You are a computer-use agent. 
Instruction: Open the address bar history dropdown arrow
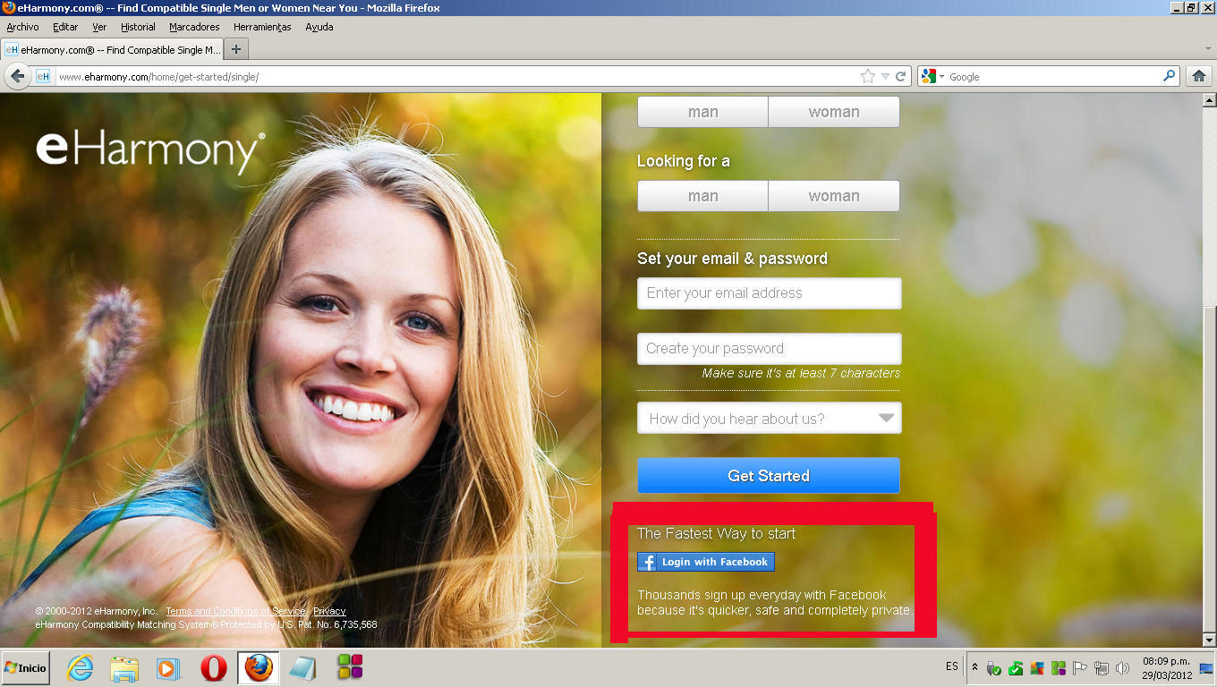click(x=885, y=77)
